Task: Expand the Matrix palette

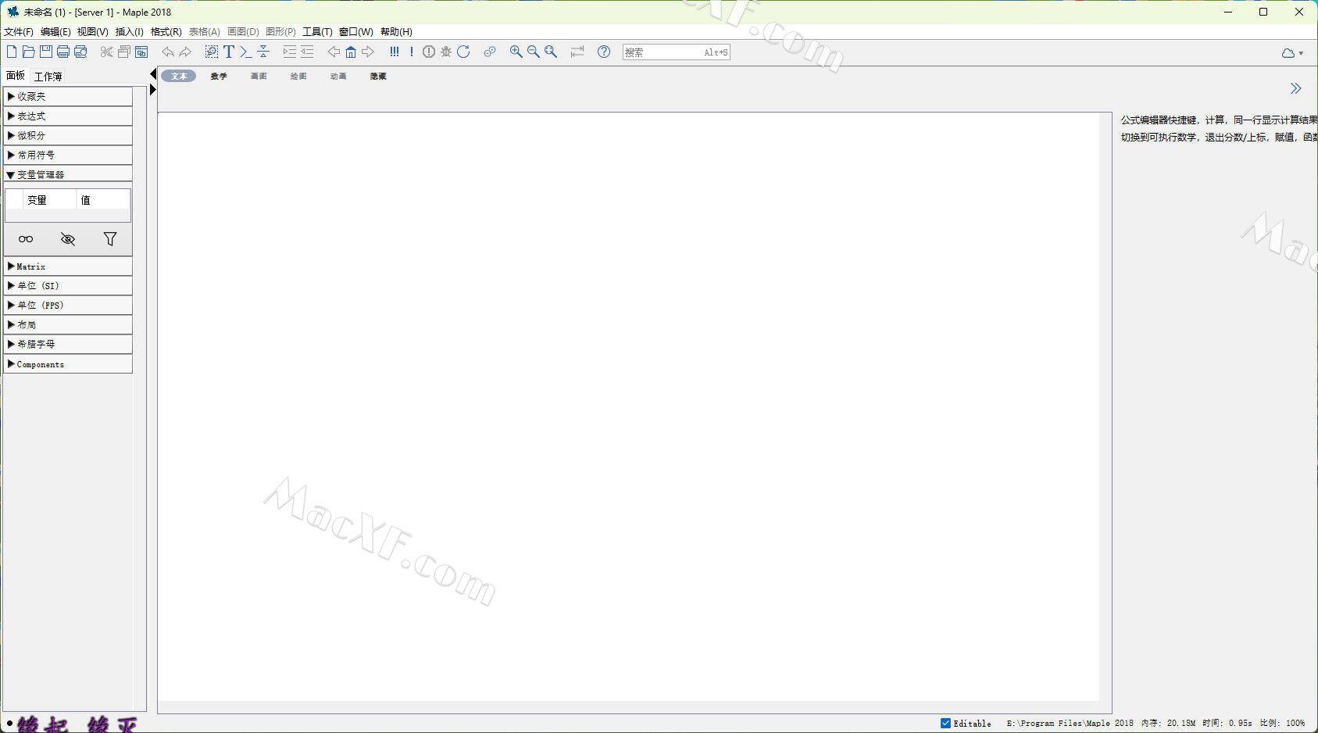Action: click(x=11, y=266)
